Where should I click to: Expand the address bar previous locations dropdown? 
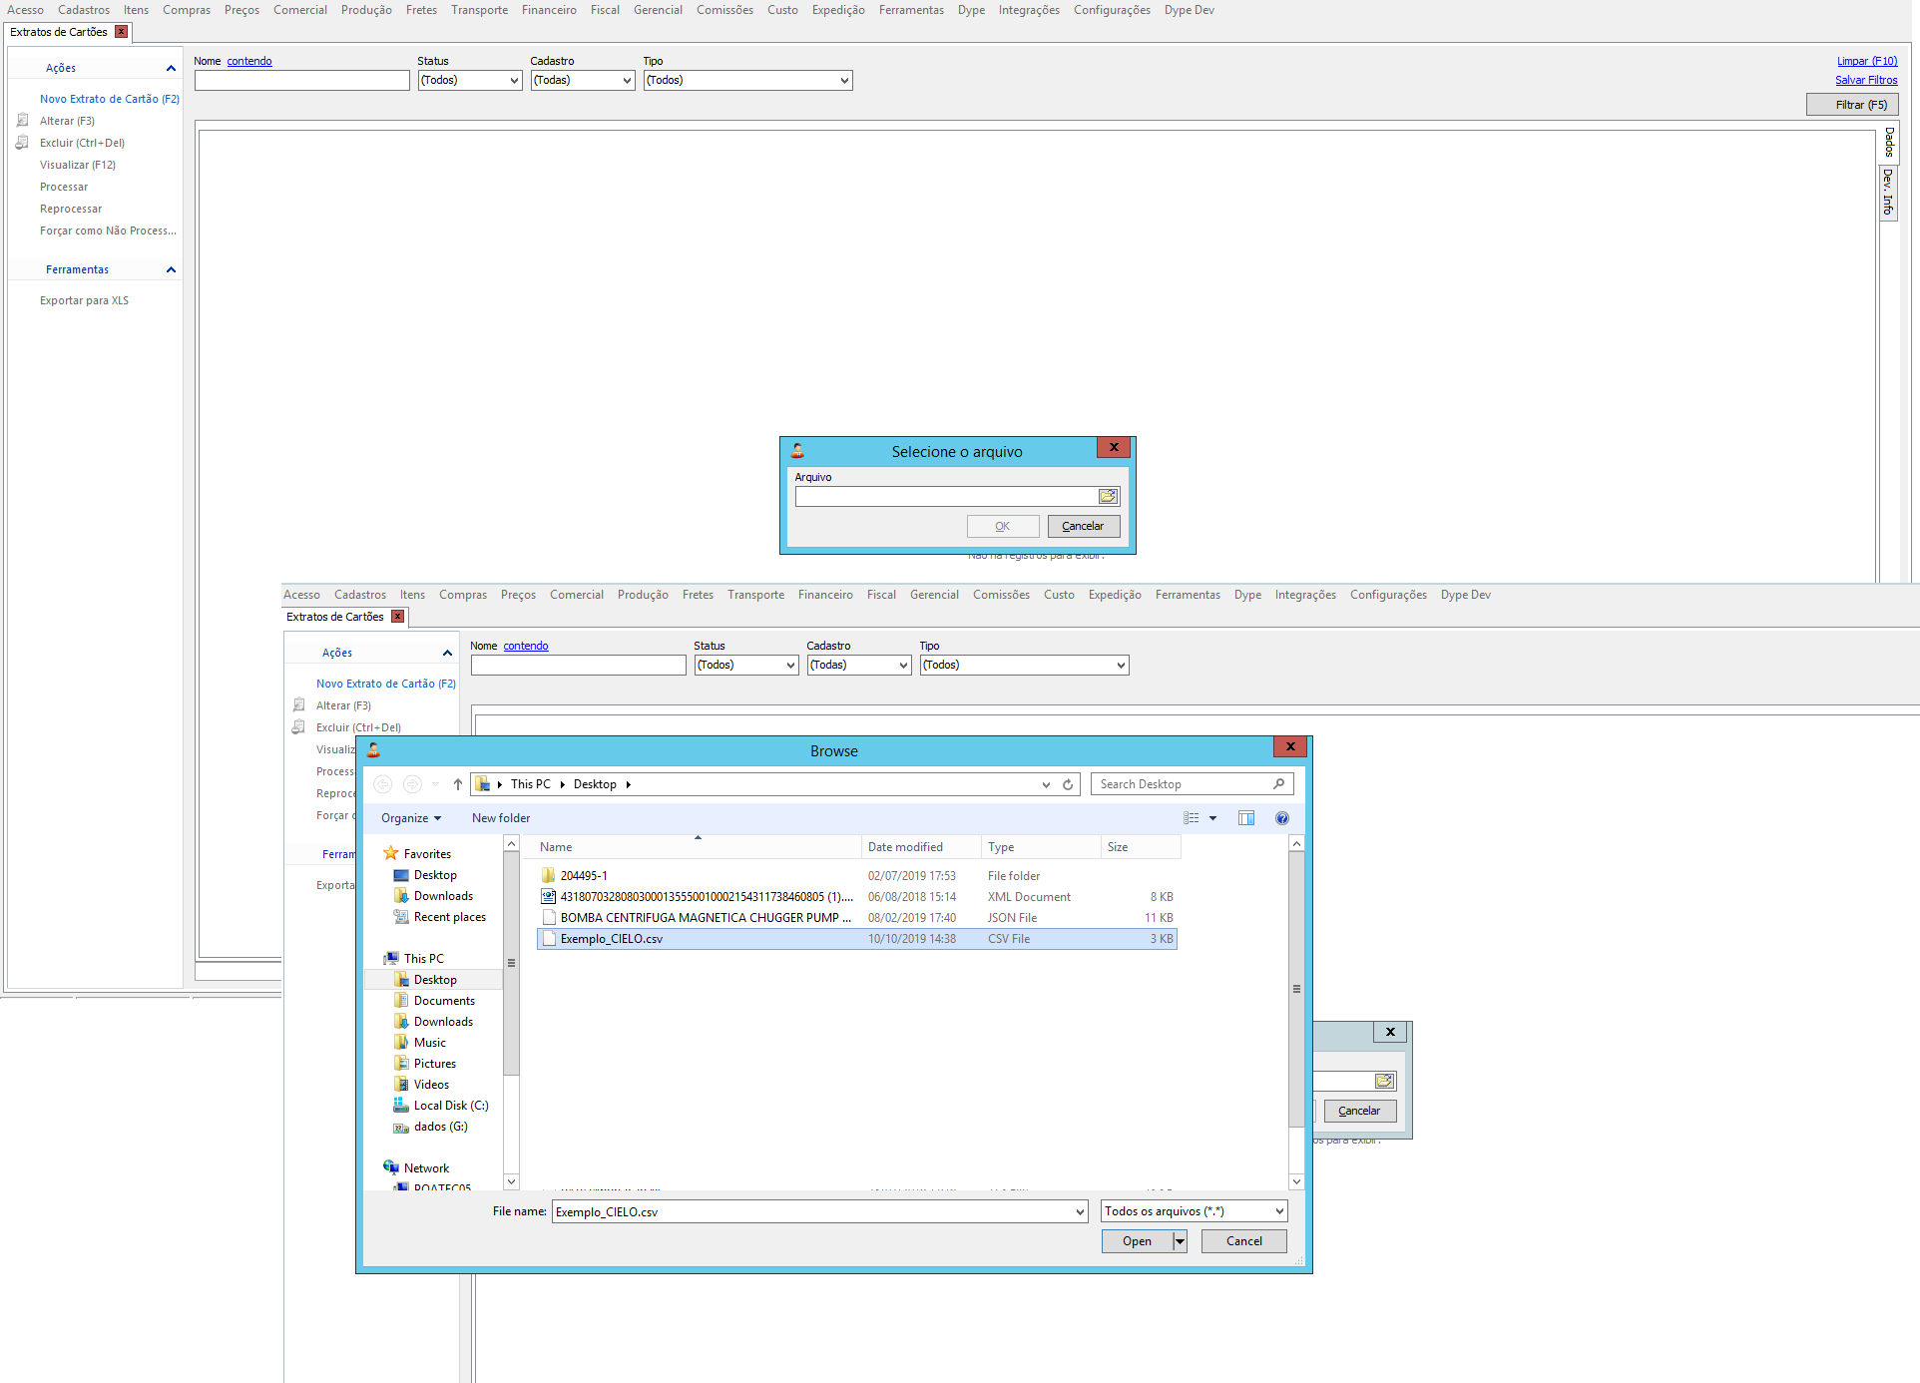[x=1046, y=784]
